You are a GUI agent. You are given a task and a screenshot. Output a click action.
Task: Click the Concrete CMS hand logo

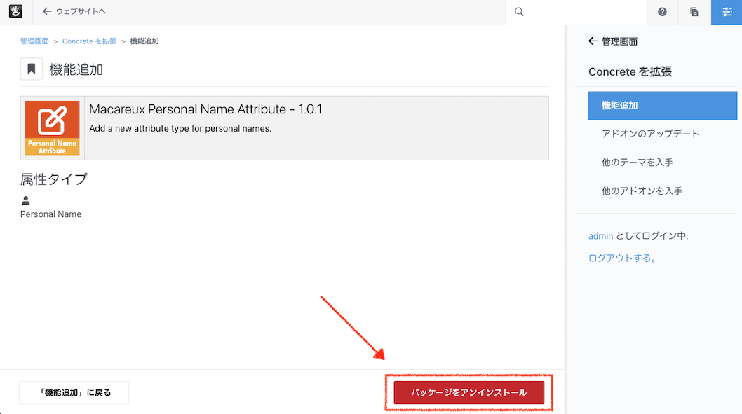[15, 11]
